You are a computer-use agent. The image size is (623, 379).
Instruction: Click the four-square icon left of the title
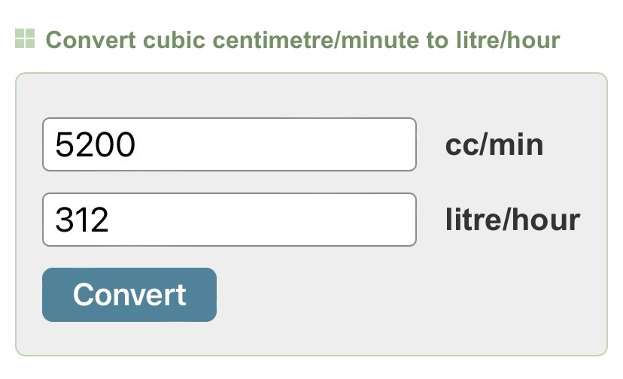pyautogui.click(x=25, y=38)
